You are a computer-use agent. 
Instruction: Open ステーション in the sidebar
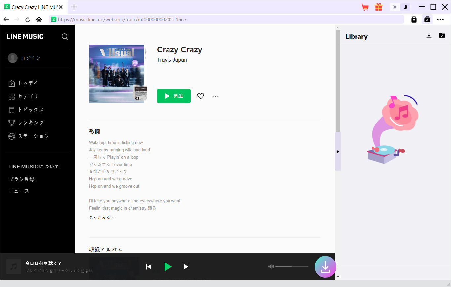click(28, 136)
